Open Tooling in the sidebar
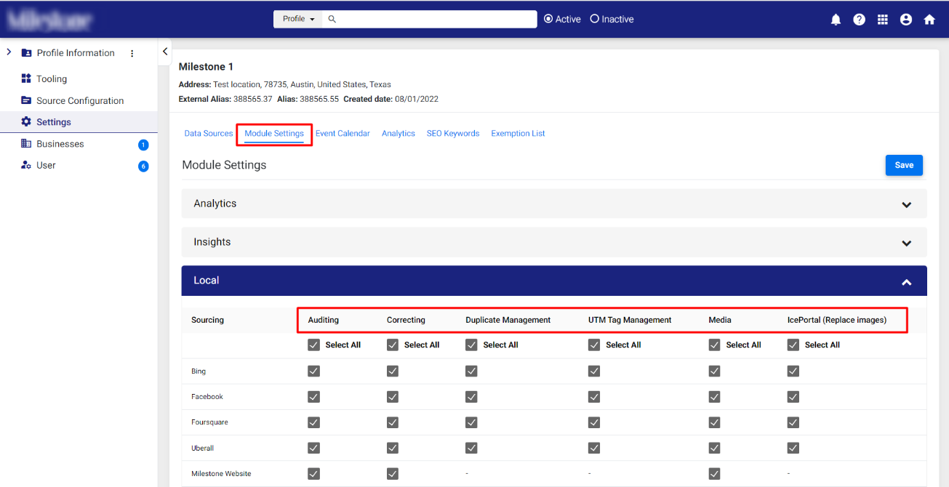This screenshot has width=949, height=487. tap(52, 79)
